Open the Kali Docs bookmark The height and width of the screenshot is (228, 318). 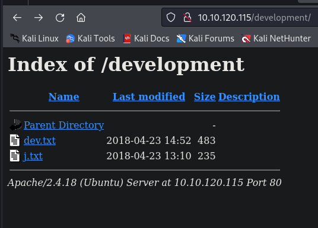(x=146, y=38)
